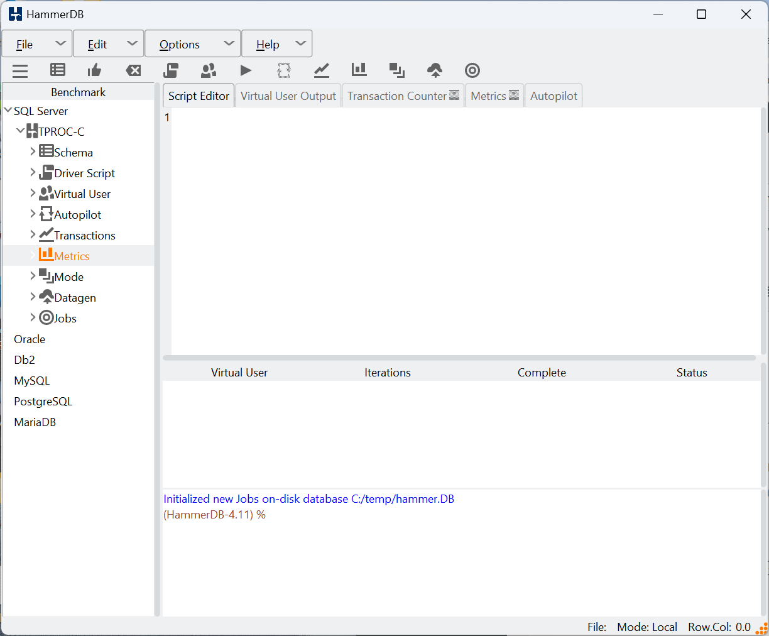Click the Benchmark panel header

click(x=78, y=92)
